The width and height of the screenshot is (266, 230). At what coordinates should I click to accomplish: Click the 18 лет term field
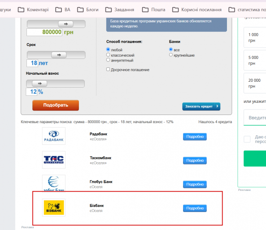pyautogui.click(x=32, y=63)
